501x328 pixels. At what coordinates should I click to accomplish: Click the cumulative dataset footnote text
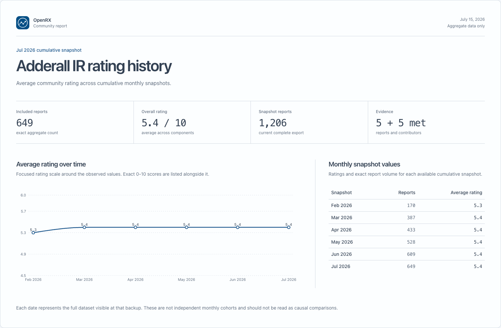tap(177, 308)
